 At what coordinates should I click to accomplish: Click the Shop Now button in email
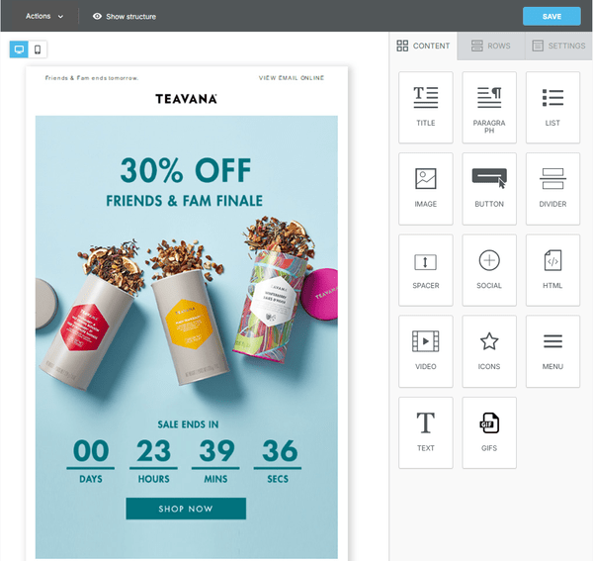point(186,509)
